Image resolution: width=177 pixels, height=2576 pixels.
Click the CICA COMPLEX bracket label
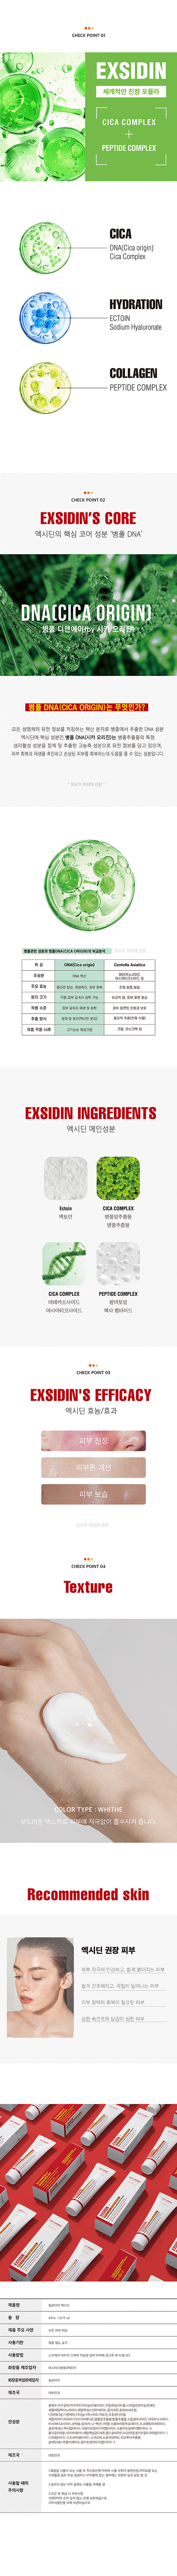129,122
